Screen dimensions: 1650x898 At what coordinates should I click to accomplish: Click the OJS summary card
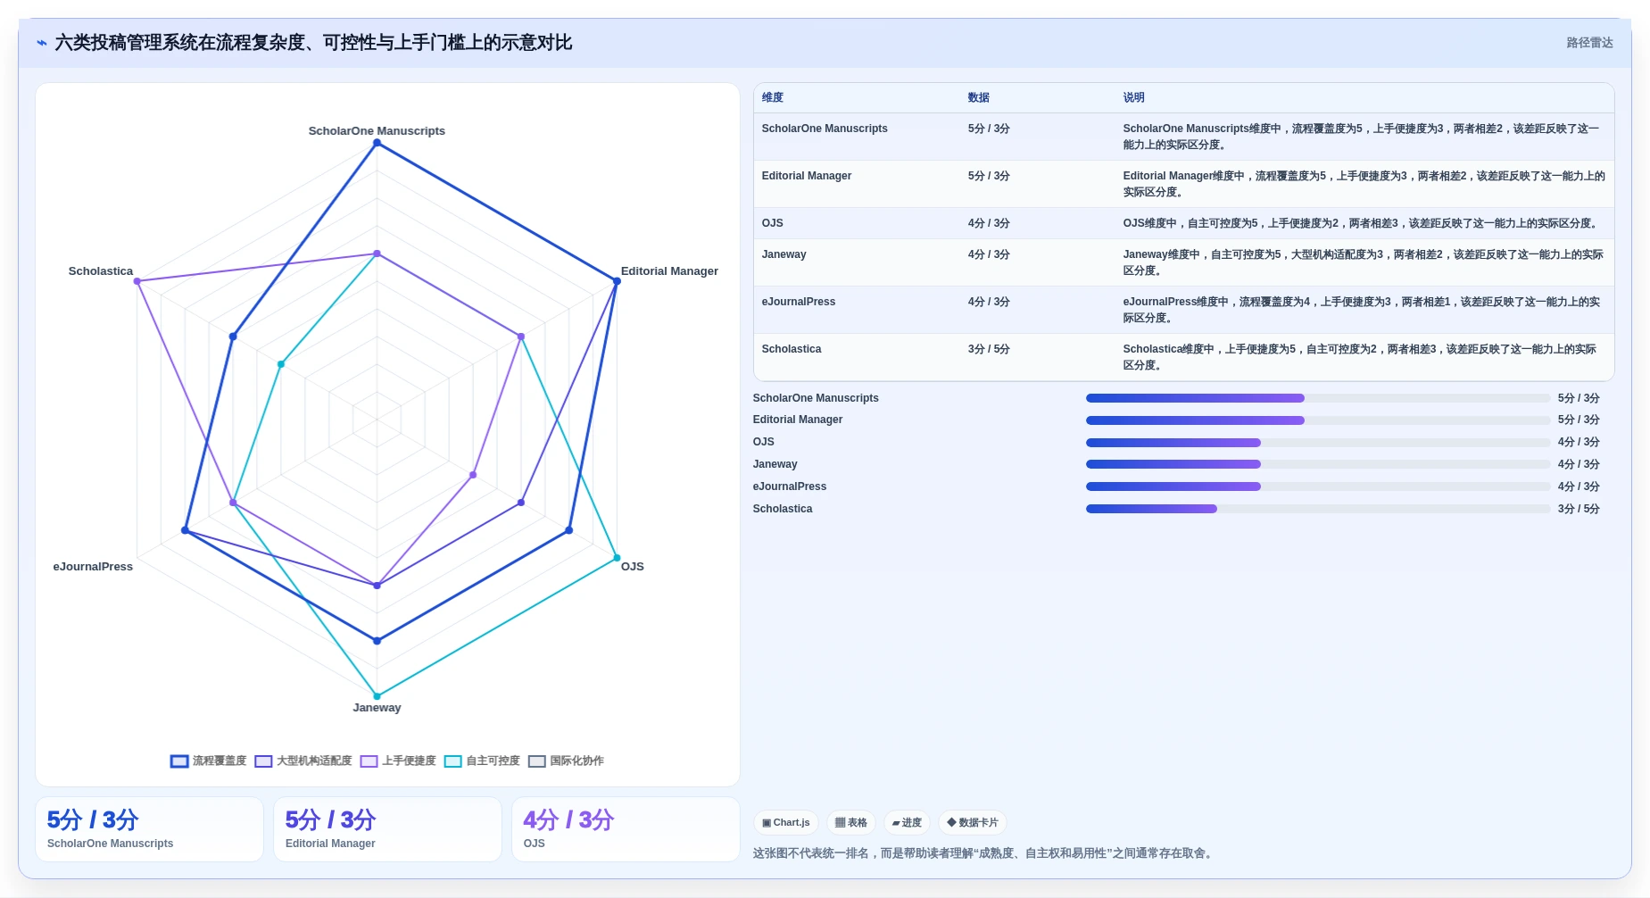pyautogui.click(x=626, y=829)
